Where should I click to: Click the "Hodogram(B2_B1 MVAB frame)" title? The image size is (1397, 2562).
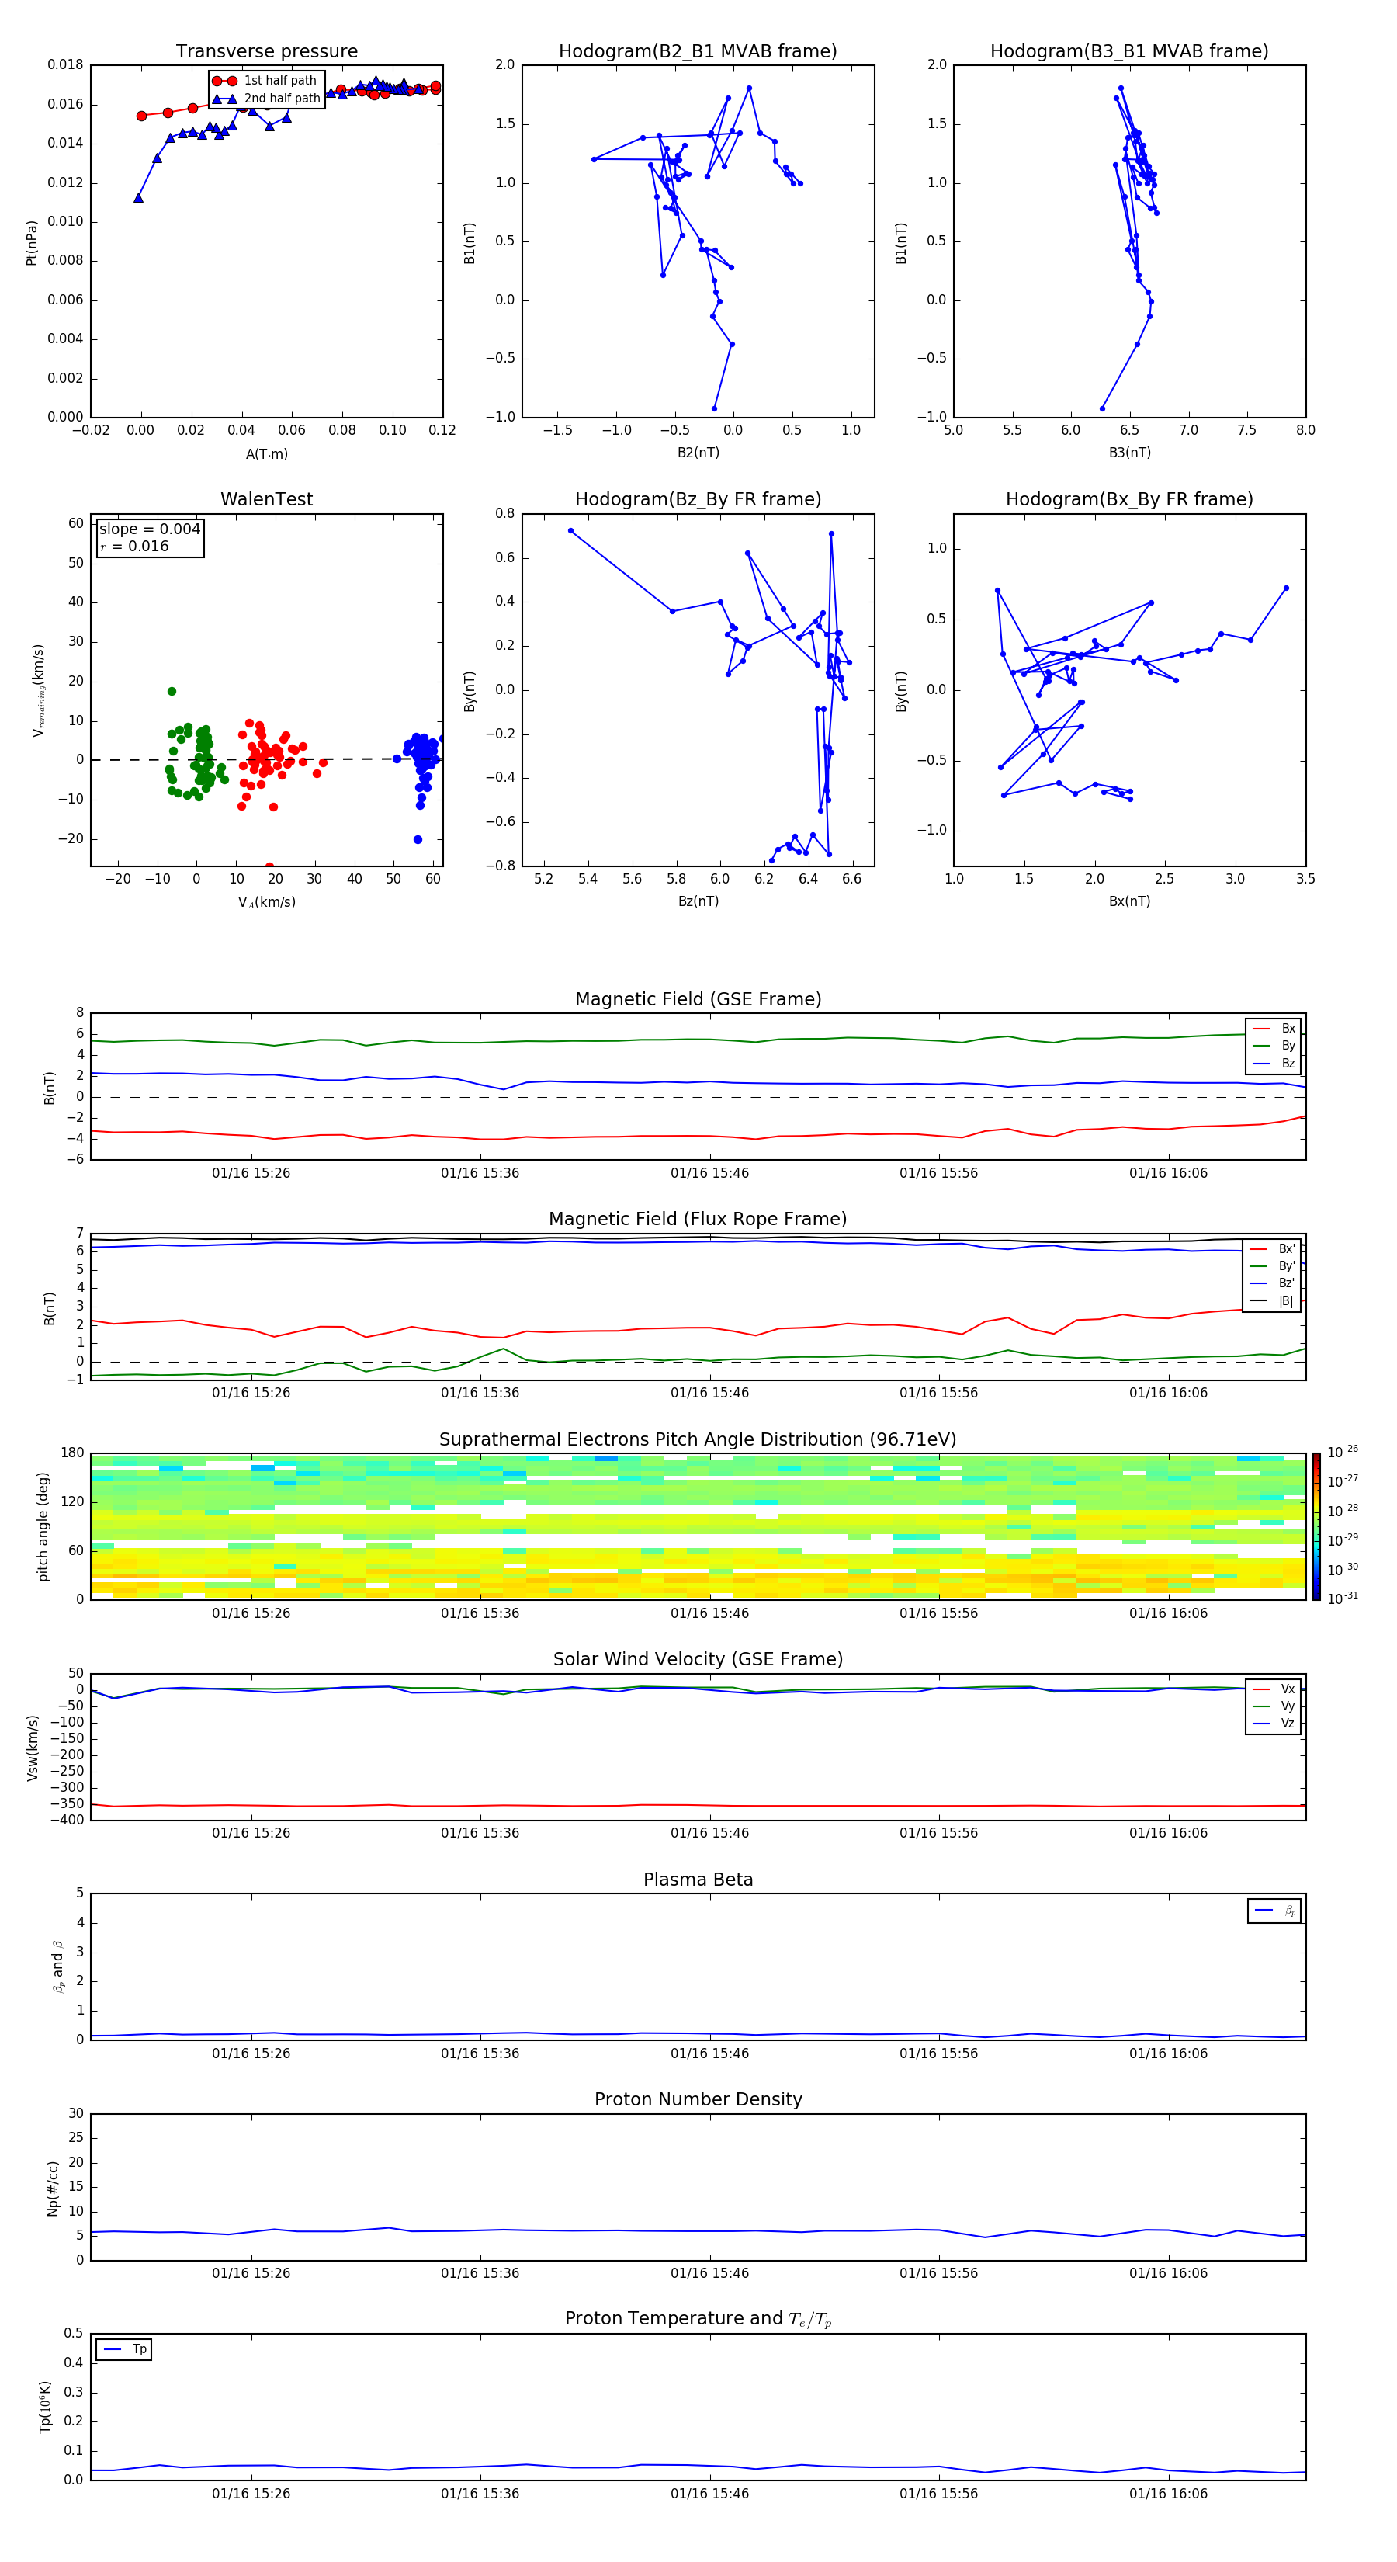[x=698, y=52]
